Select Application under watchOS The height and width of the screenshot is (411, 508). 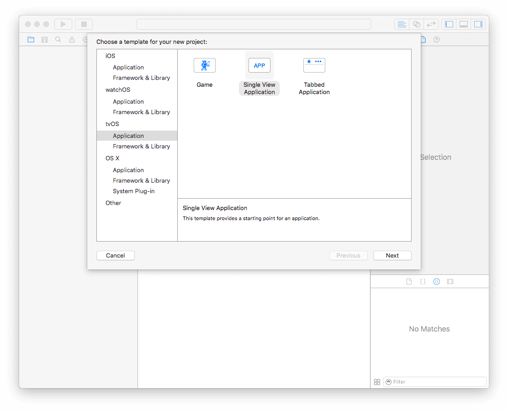pyautogui.click(x=128, y=102)
